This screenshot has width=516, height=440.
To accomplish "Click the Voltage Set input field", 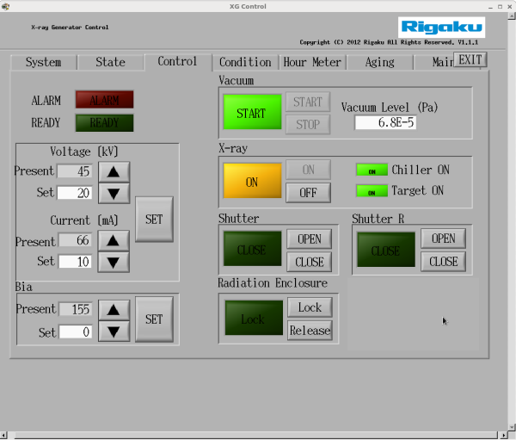I will coord(75,192).
